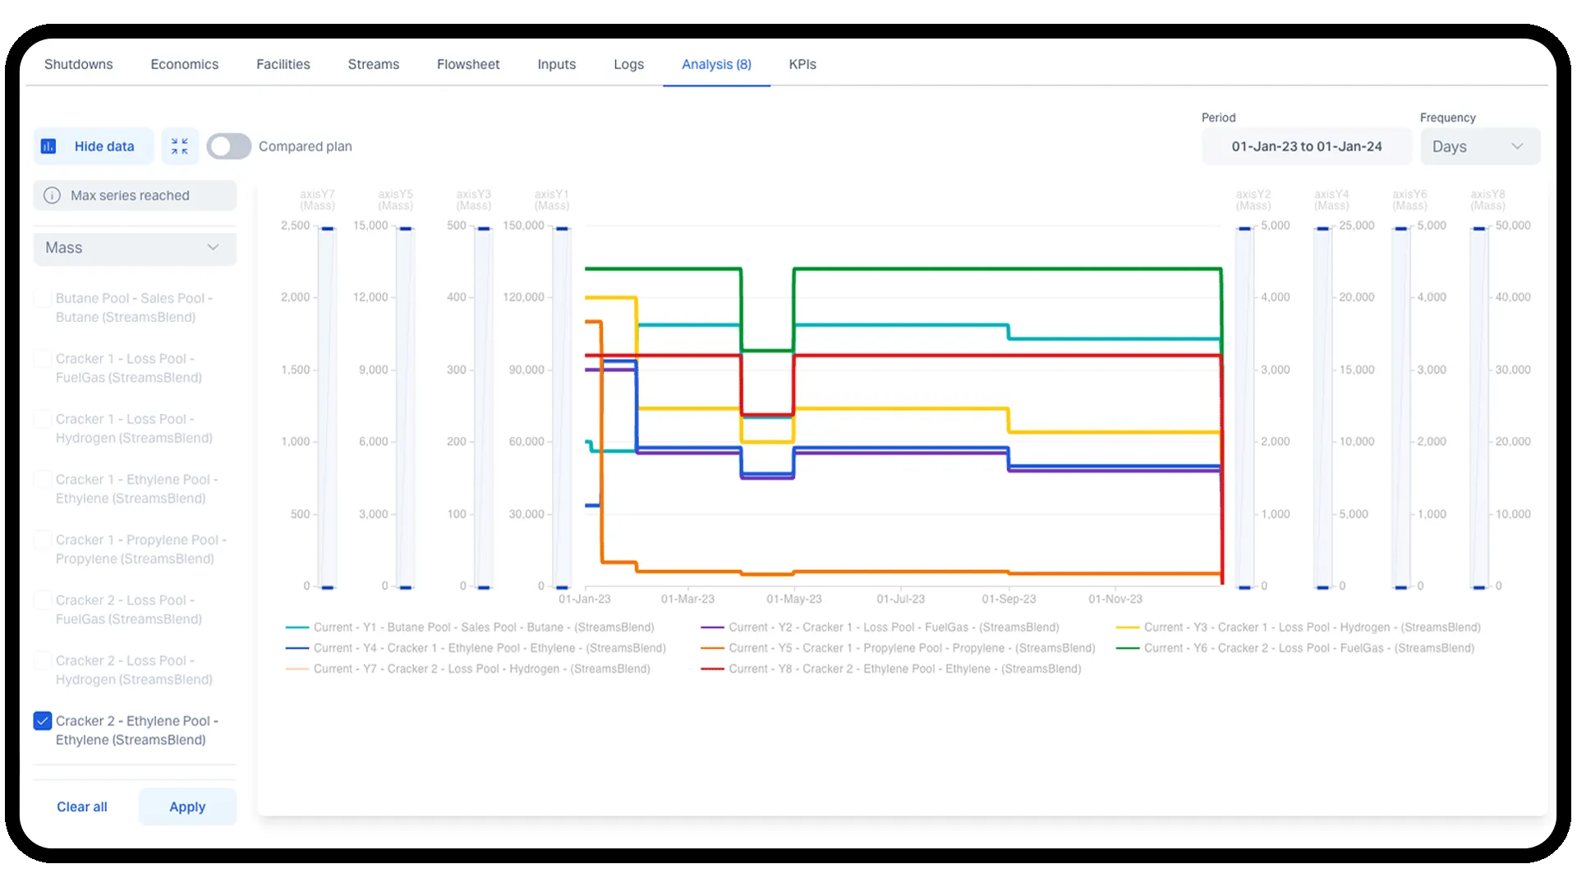
Task: Open the Frequency Days dropdown
Action: pos(1480,146)
